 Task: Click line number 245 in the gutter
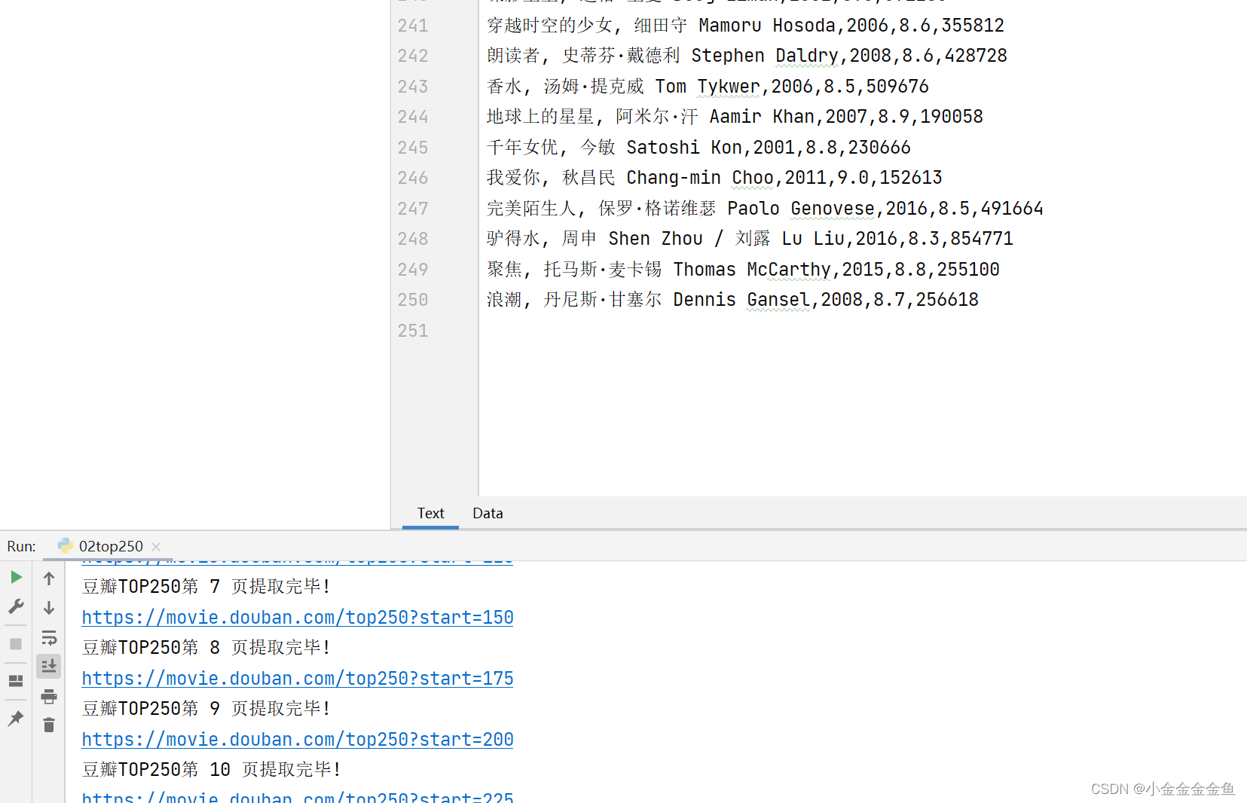tap(413, 148)
